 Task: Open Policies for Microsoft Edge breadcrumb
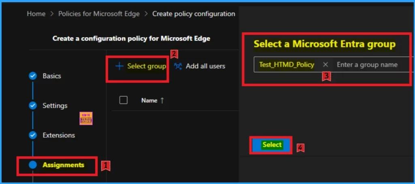pos(99,14)
